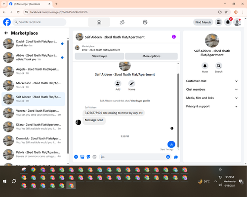Screen dimensions: 247x197
Task: Open Ki'ara's apartment conversation
Action: 34,127
